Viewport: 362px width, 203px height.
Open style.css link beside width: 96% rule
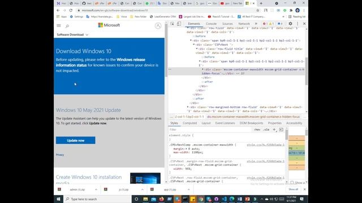(265, 161)
